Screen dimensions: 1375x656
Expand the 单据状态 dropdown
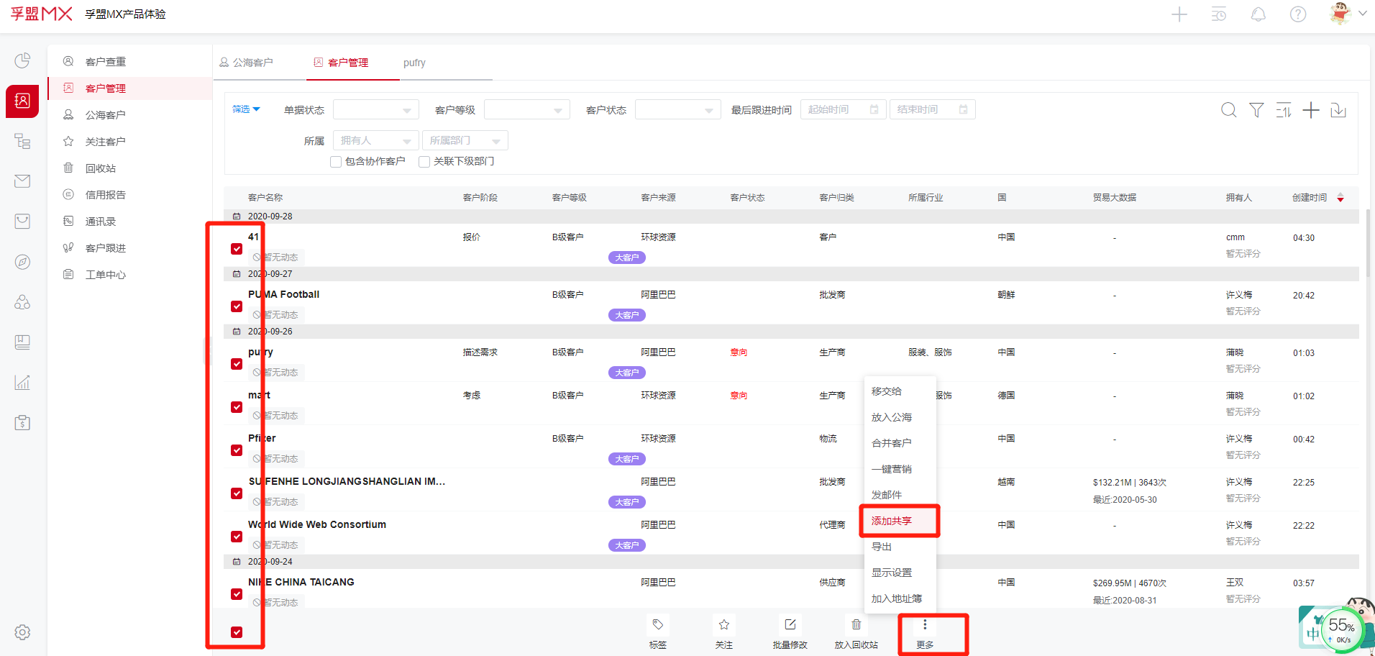click(x=375, y=110)
